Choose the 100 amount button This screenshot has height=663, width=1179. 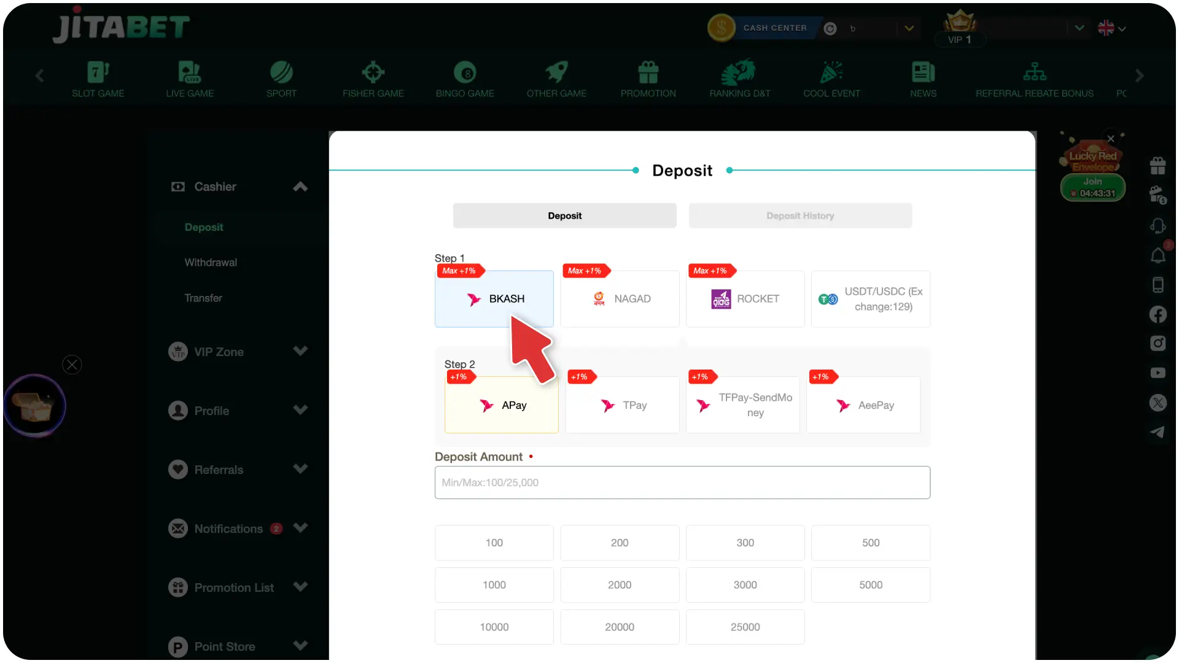[494, 543]
